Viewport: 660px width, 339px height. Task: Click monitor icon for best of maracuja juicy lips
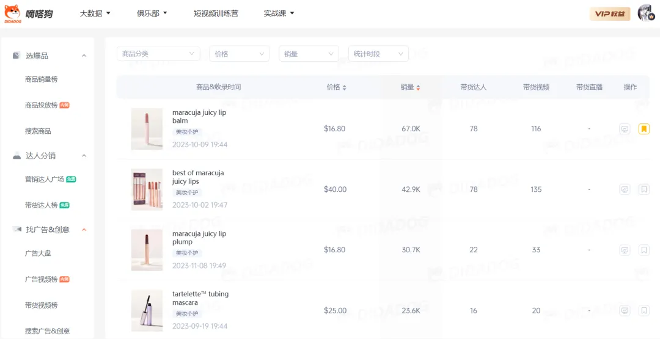(x=625, y=189)
